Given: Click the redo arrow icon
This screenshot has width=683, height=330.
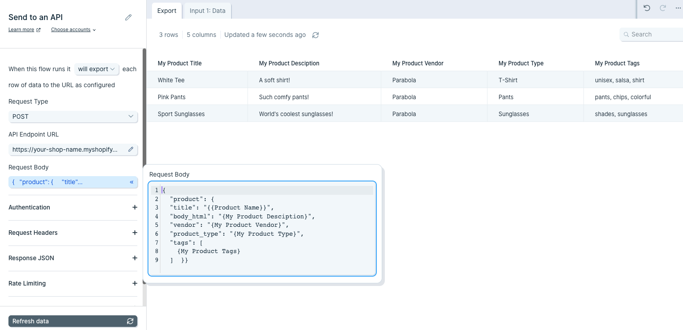Looking at the screenshot, I should (663, 8).
